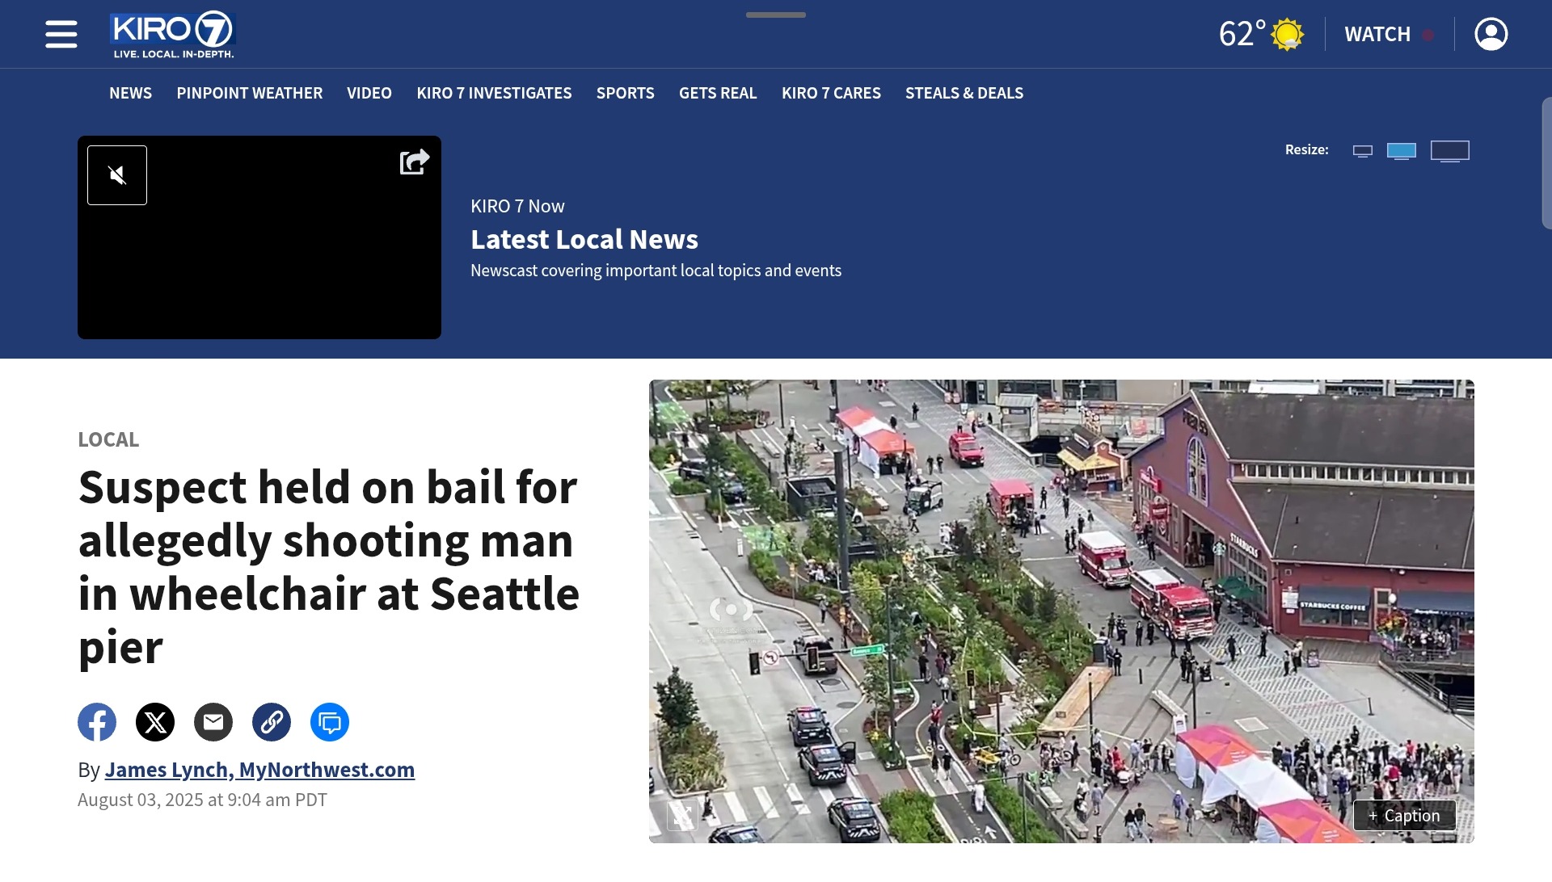Open the Pinpoint Weather menu
1552x882 pixels.
coord(249,93)
